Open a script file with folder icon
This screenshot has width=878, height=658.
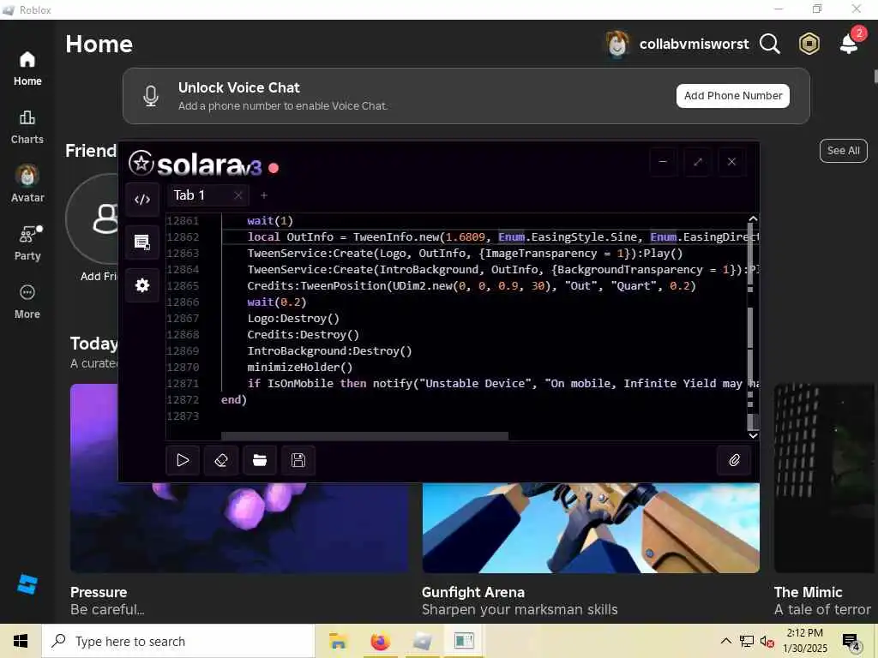(260, 460)
